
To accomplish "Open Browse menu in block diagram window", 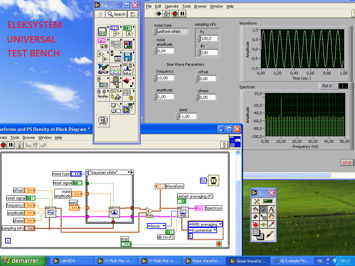I will 28,138.
